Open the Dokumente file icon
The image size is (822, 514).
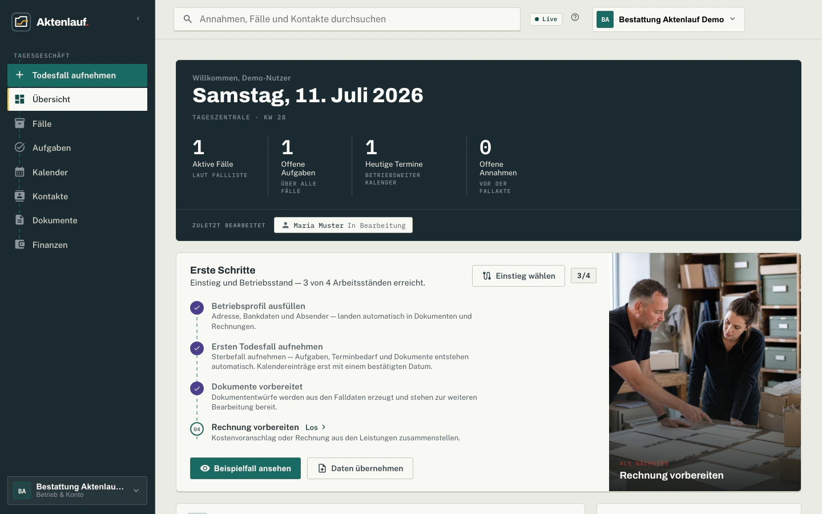click(x=19, y=220)
